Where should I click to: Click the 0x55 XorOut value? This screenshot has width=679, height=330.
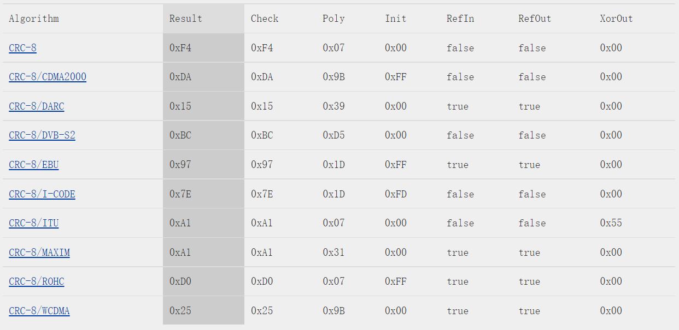point(611,223)
